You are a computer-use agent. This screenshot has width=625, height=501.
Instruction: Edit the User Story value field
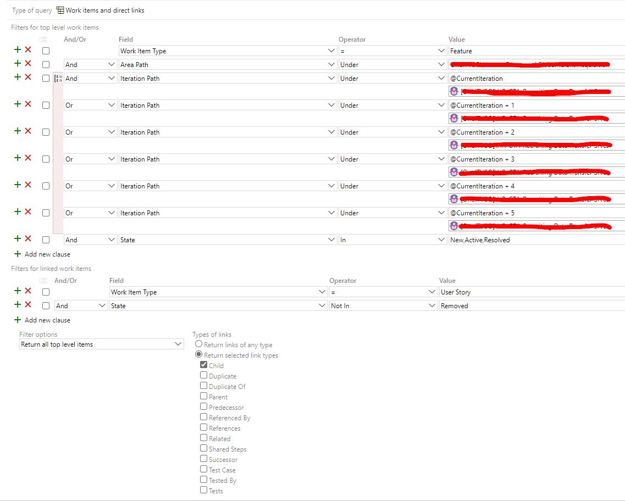pos(532,292)
